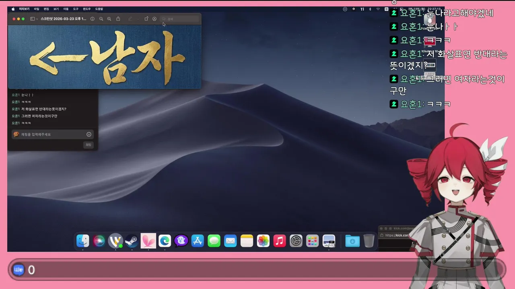Screen dimensions: 515x289
Task: Open the Apple menu
Action: pyautogui.click(x=13, y=9)
